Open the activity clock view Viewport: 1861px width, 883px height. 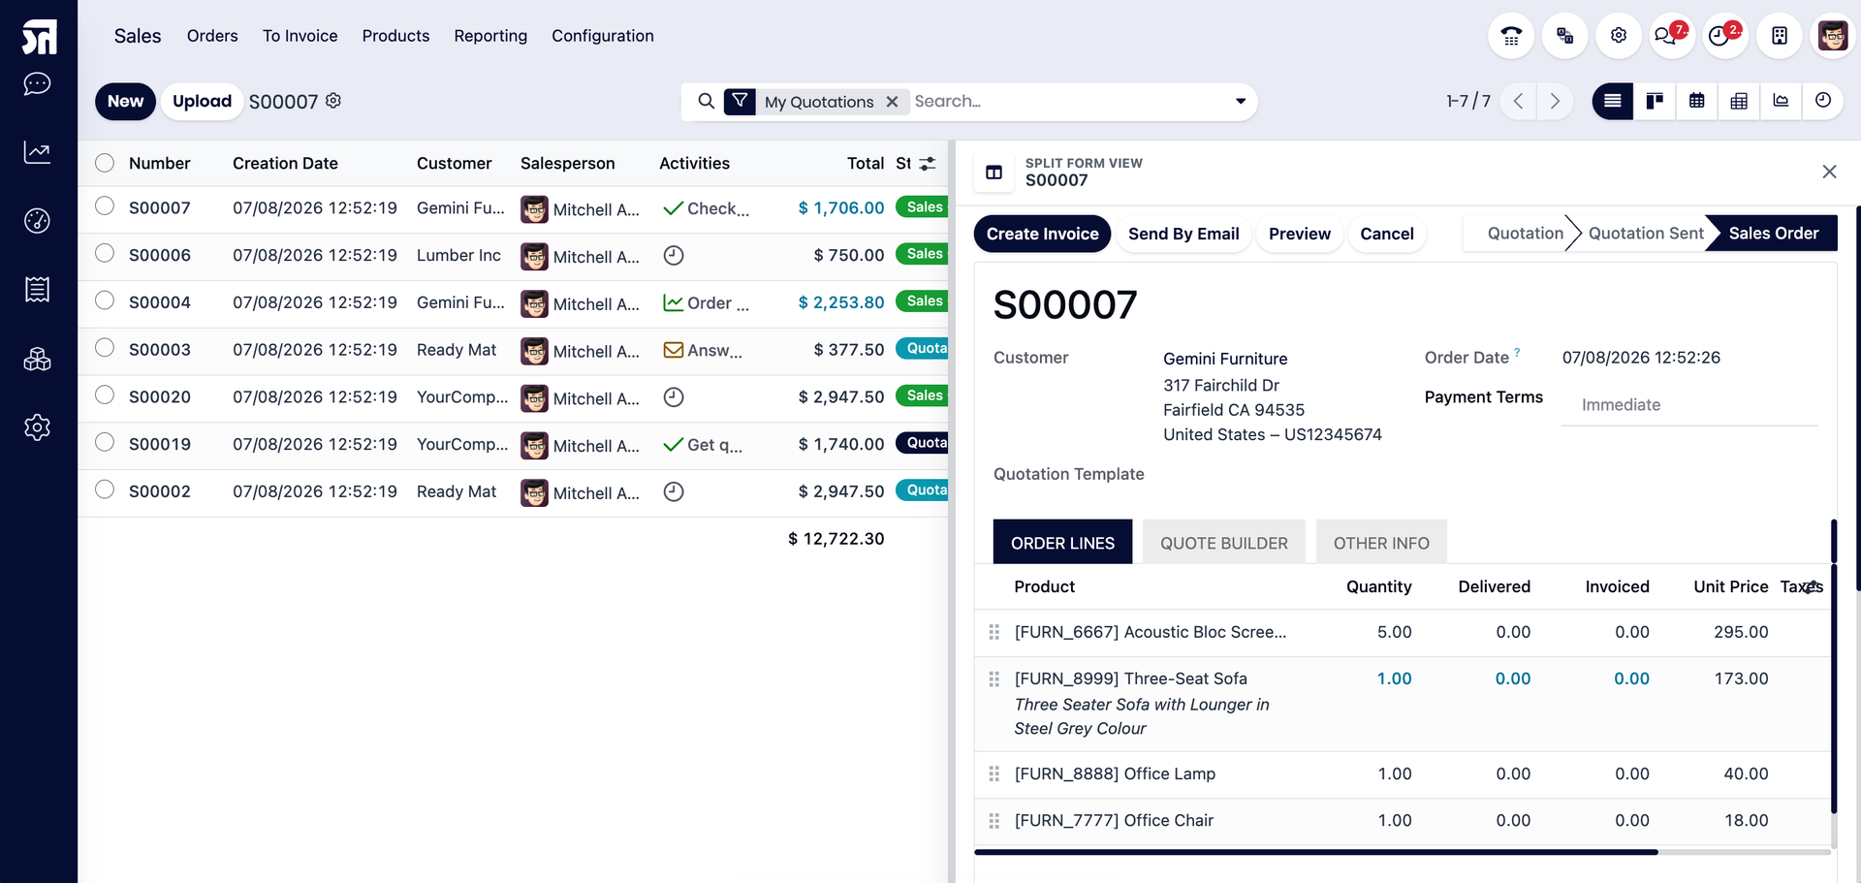pos(1823,101)
